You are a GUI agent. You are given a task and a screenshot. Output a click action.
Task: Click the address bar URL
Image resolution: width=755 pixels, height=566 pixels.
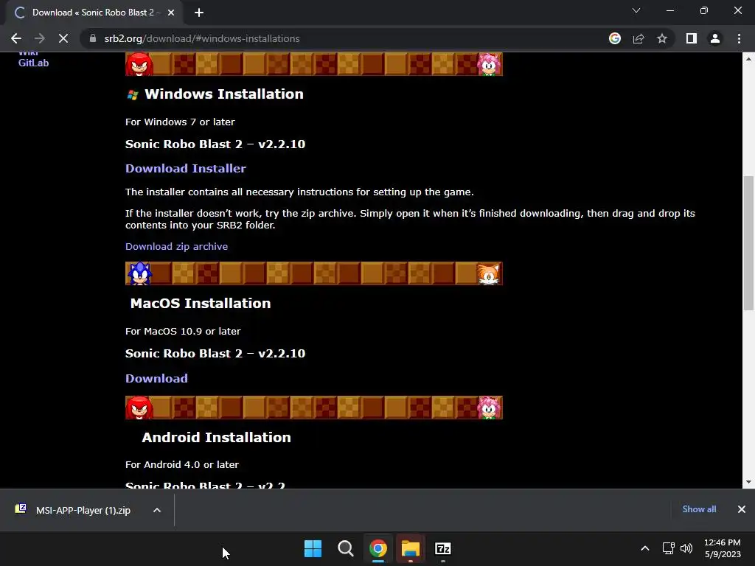coord(202,38)
